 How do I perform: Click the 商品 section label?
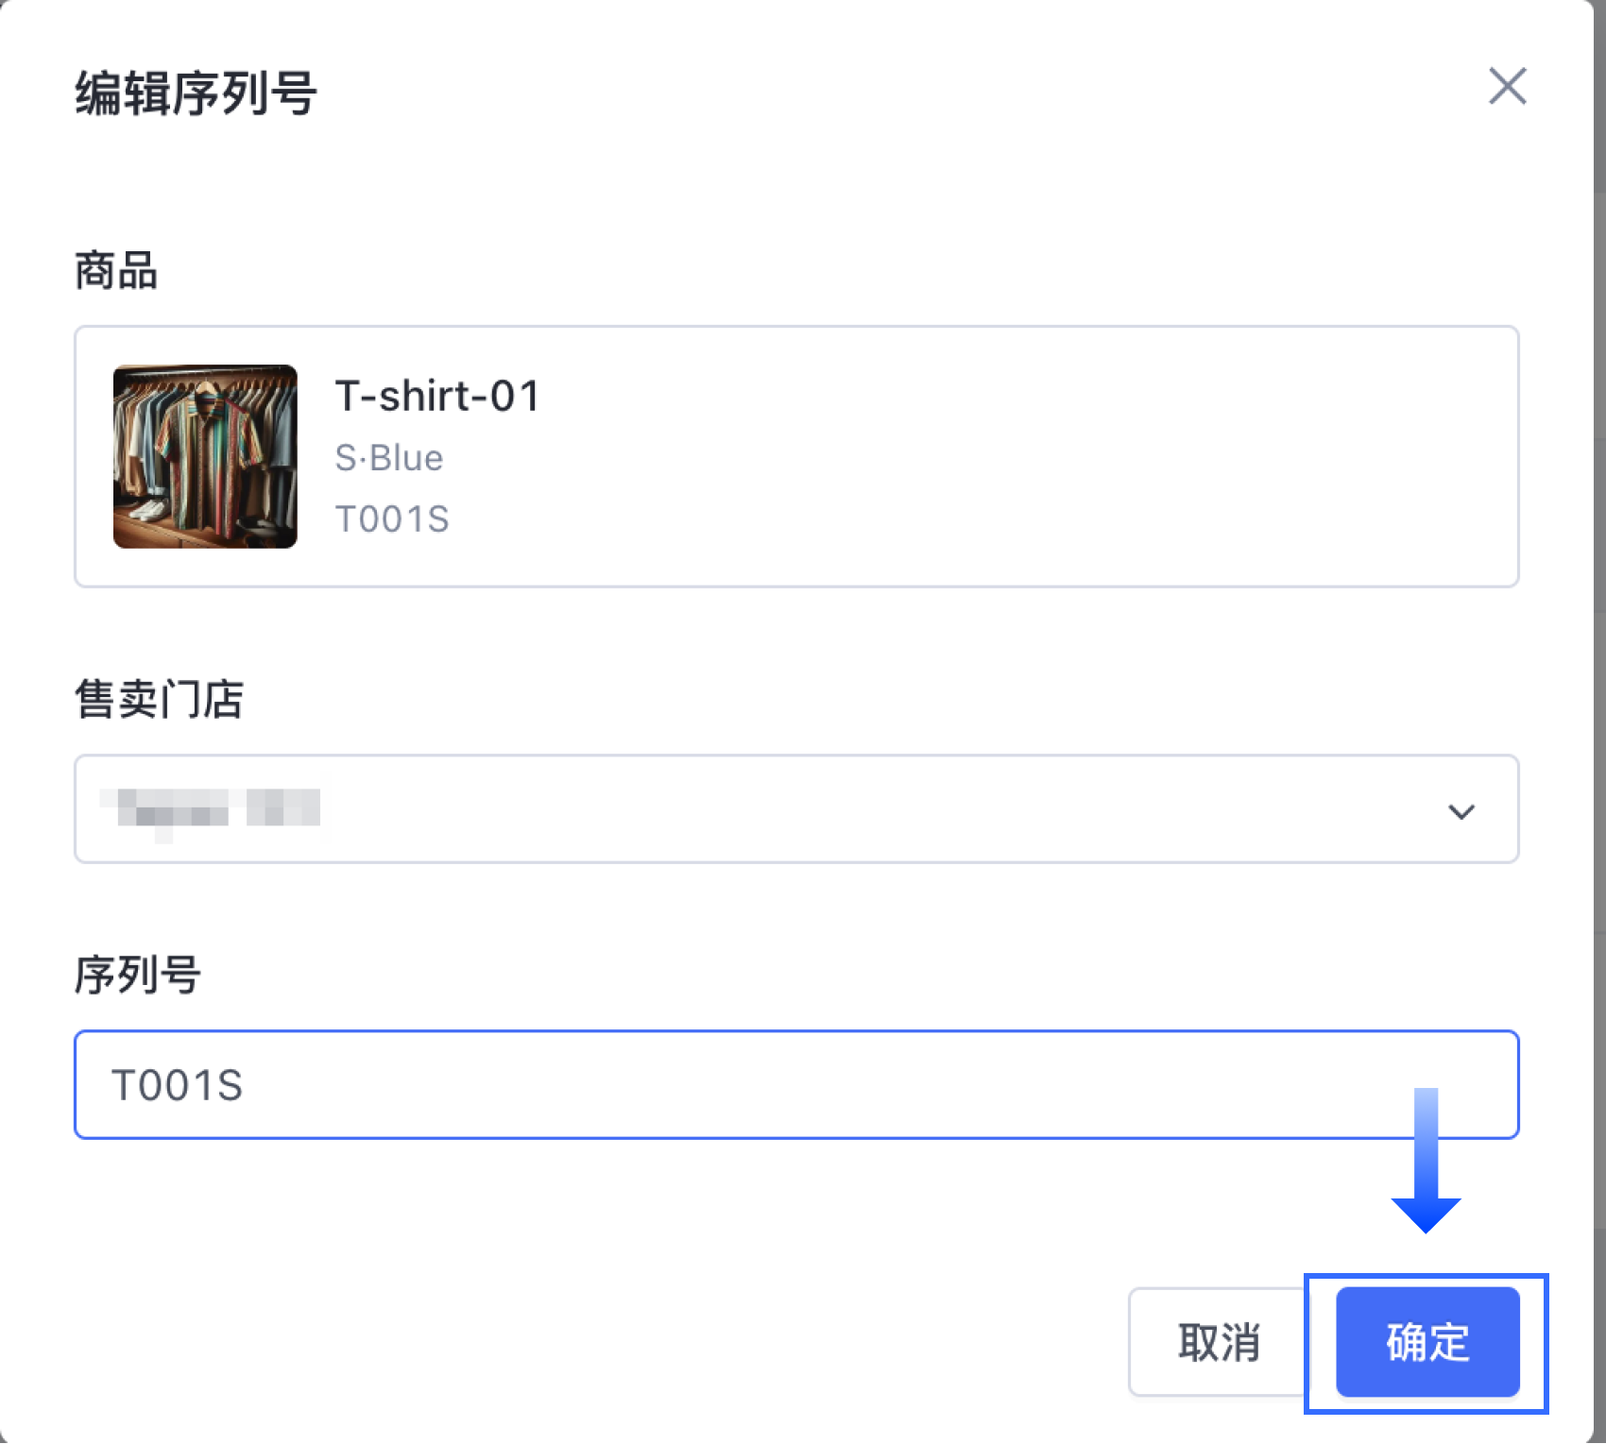(x=115, y=271)
